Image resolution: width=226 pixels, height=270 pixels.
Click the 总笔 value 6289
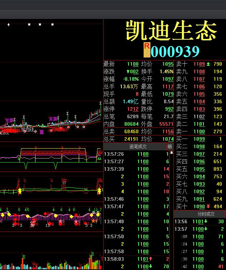point(133,116)
